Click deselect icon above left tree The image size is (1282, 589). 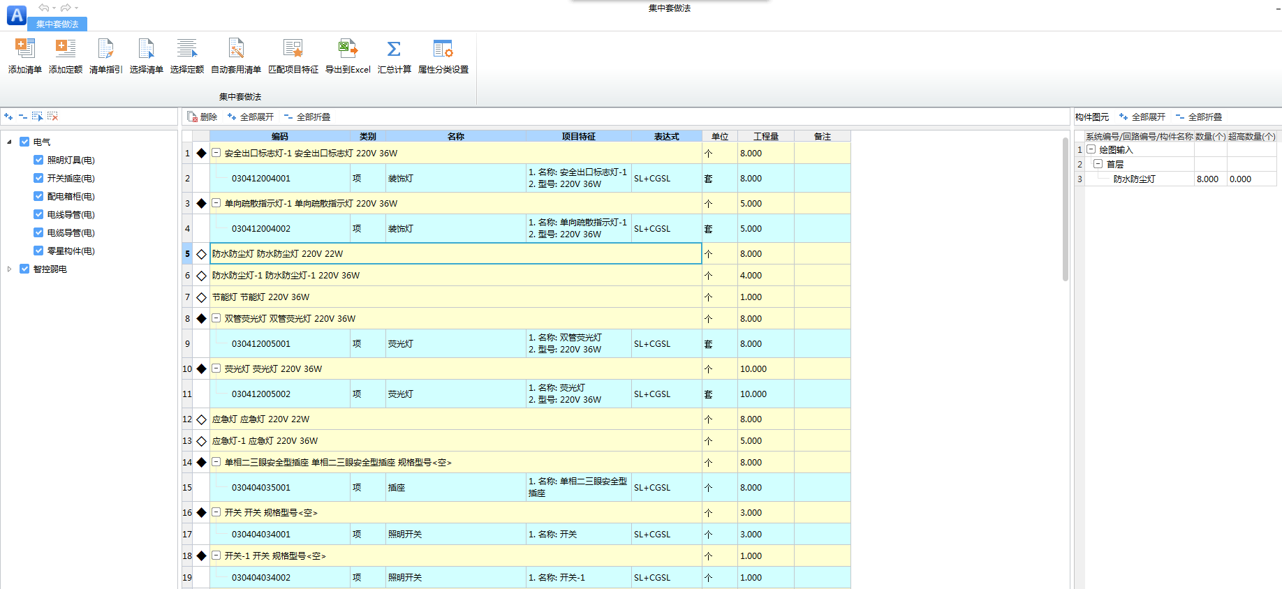[52, 117]
